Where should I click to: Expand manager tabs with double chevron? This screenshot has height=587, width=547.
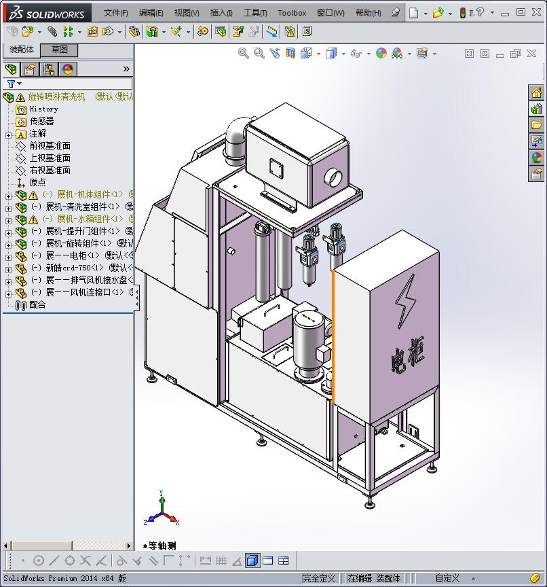click(x=126, y=69)
